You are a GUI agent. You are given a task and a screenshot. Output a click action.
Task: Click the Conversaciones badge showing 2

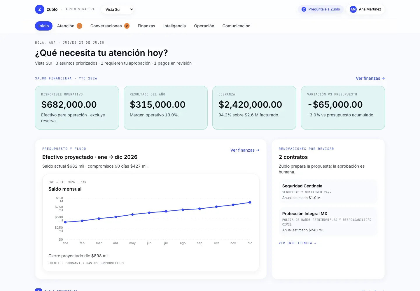click(127, 26)
